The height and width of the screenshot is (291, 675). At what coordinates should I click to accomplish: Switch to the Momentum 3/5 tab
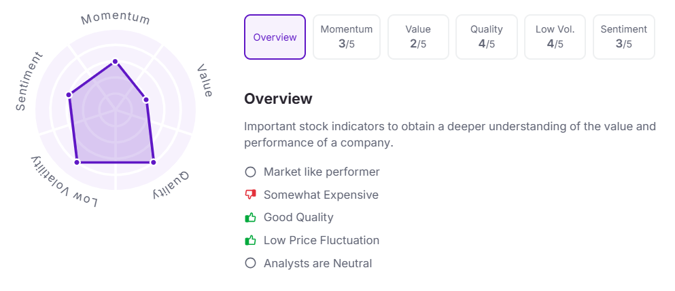pos(347,37)
